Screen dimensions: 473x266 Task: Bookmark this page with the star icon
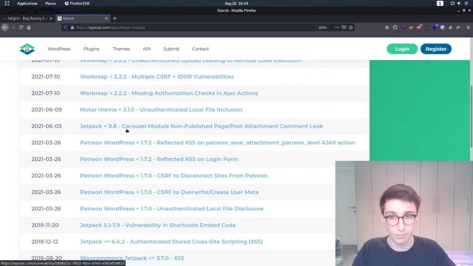click(x=351, y=27)
